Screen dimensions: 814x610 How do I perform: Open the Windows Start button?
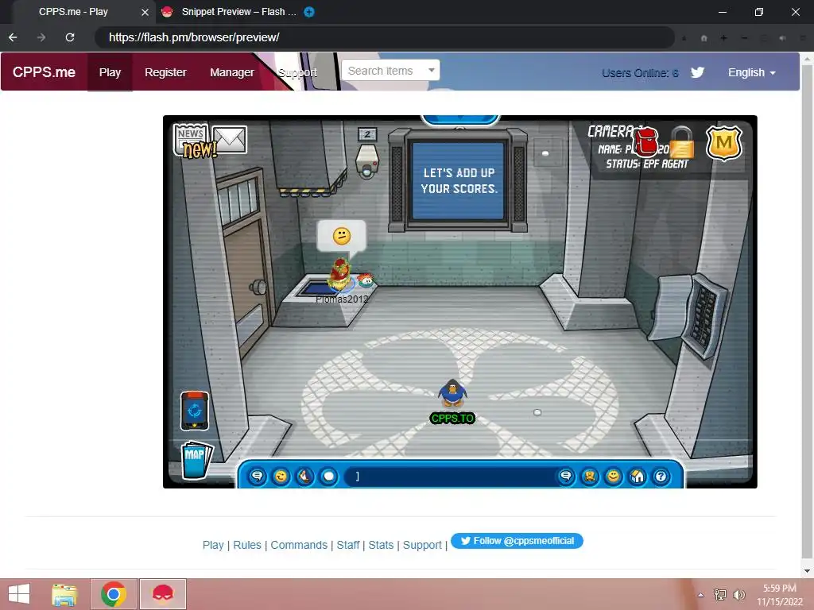tap(19, 594)
